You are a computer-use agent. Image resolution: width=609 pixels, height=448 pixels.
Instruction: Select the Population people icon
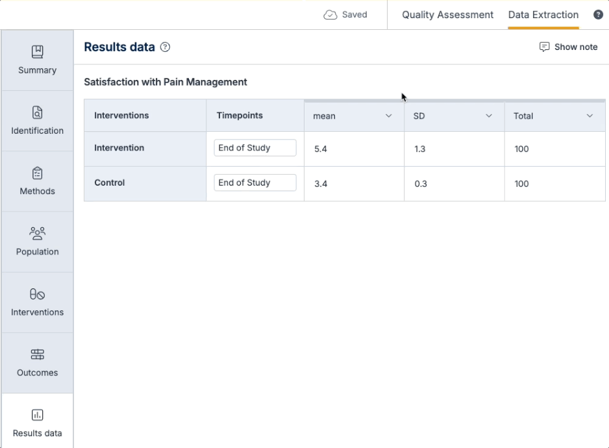(38, 233)
